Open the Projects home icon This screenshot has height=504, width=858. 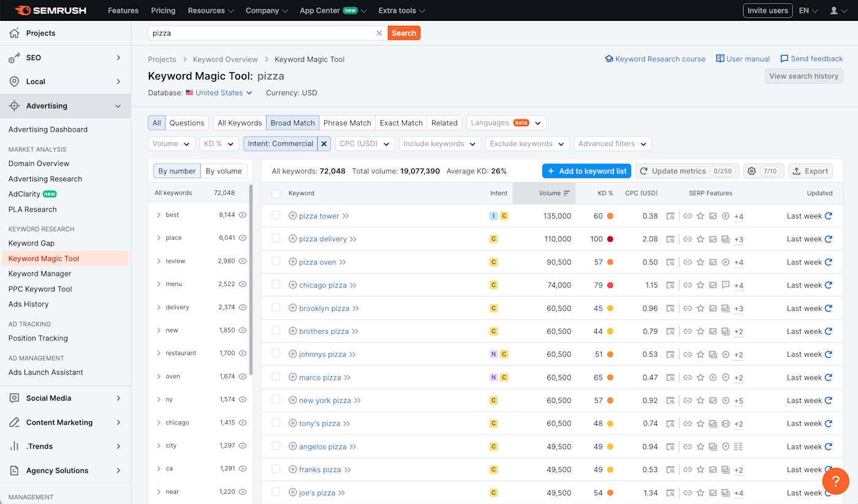coord(14,33)
